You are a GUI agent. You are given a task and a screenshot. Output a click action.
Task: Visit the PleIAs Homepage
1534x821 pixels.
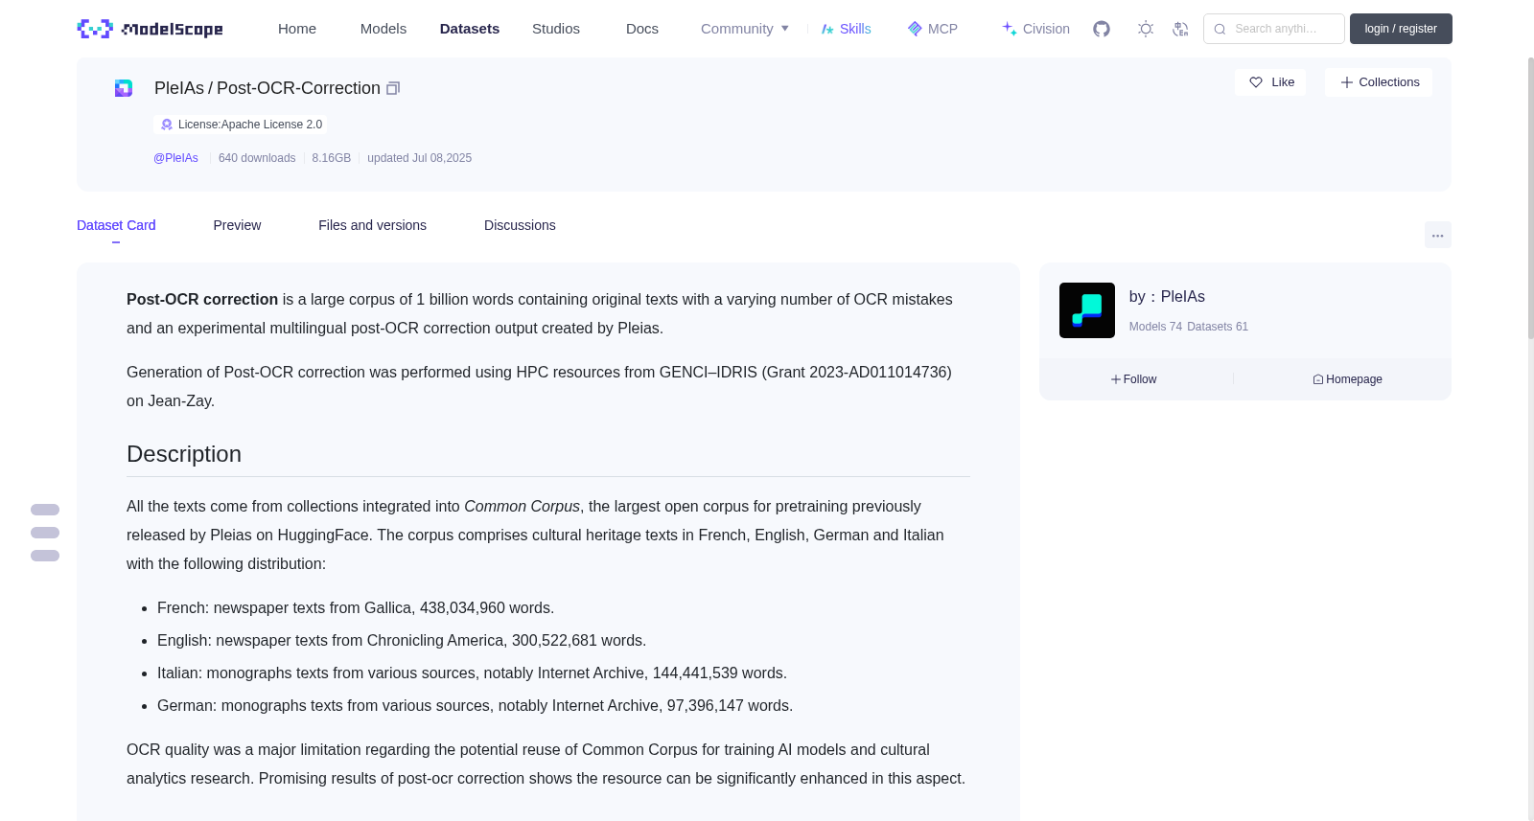click(1347, 379)
